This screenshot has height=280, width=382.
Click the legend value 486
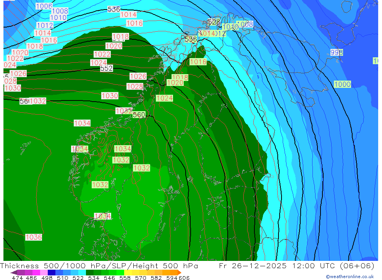pyautogui.click(x=31, y=278)
